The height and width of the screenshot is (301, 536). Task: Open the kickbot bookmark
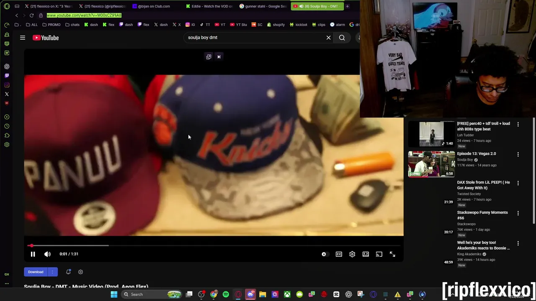tap(298, 25)
